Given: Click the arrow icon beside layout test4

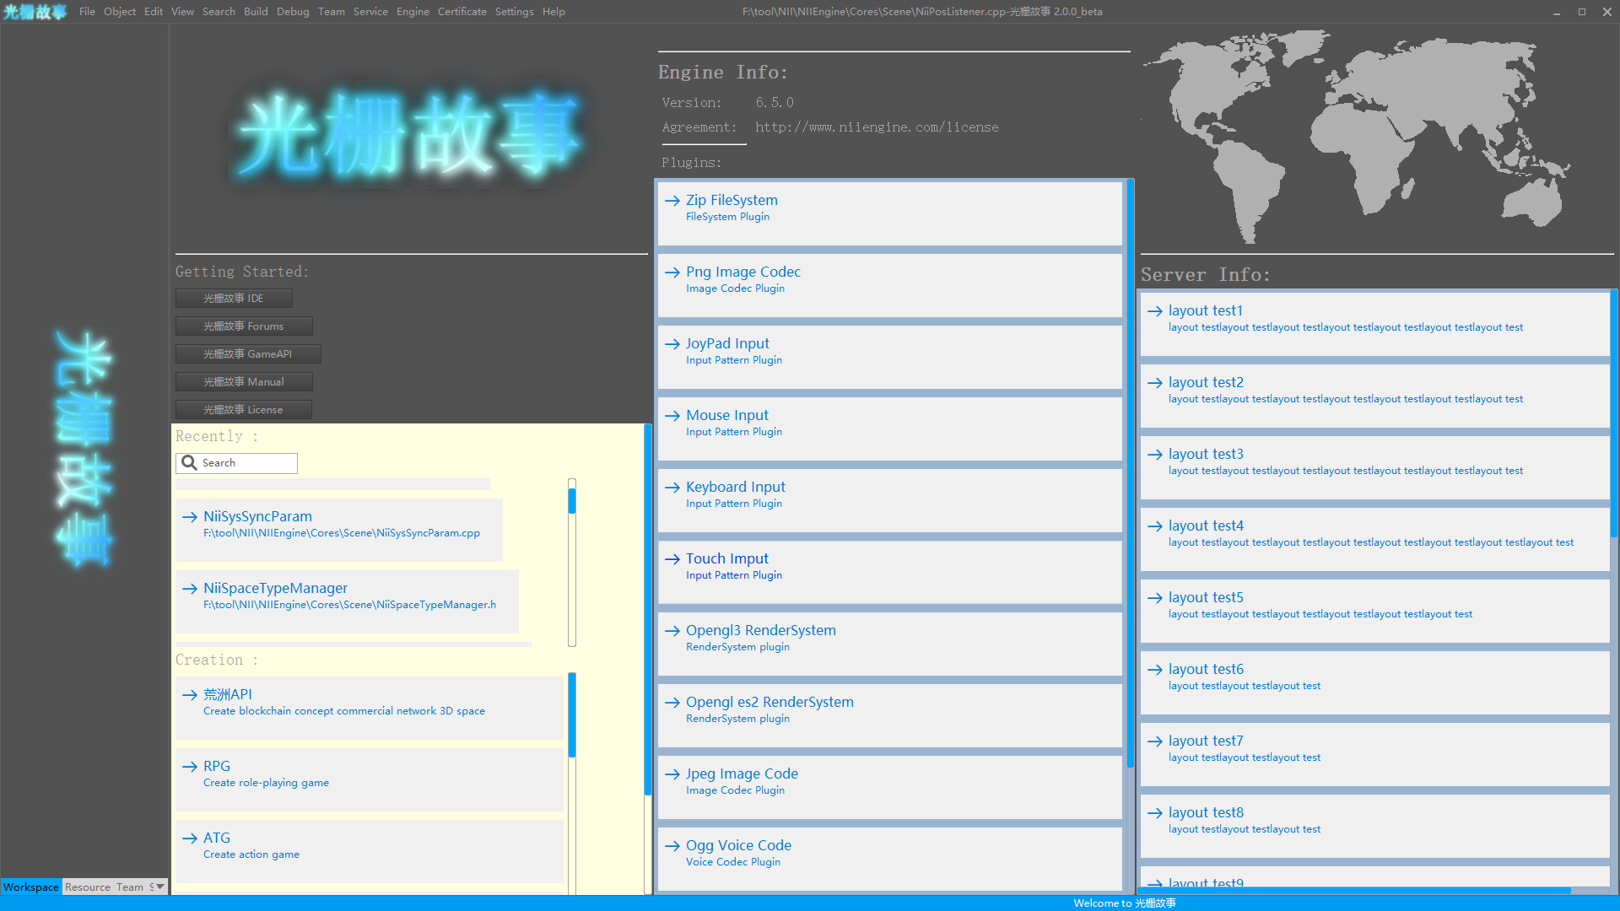Looking at the screenshot, I should click(1155, 526).
